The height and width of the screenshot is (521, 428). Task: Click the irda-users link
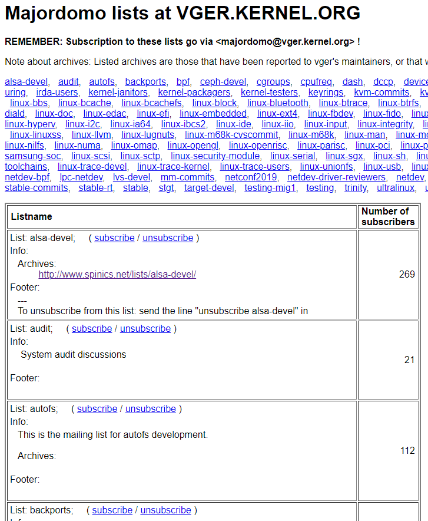(57, 93)
